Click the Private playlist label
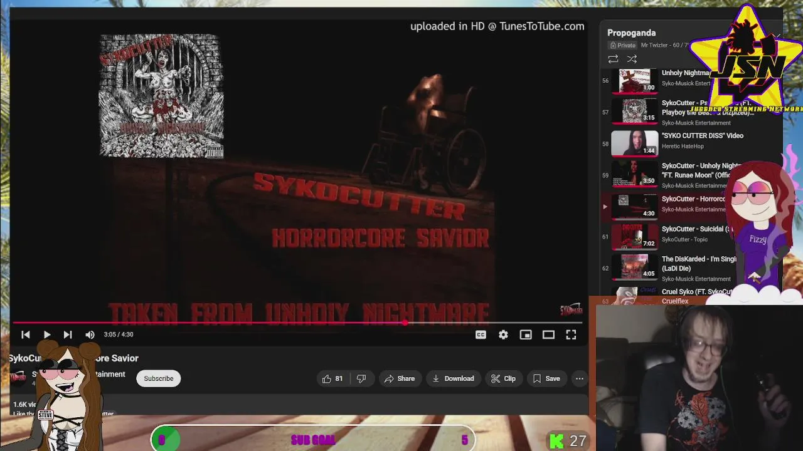Image resolution: width=803 pixels, height=451 pixels. (x=623, y=45)
